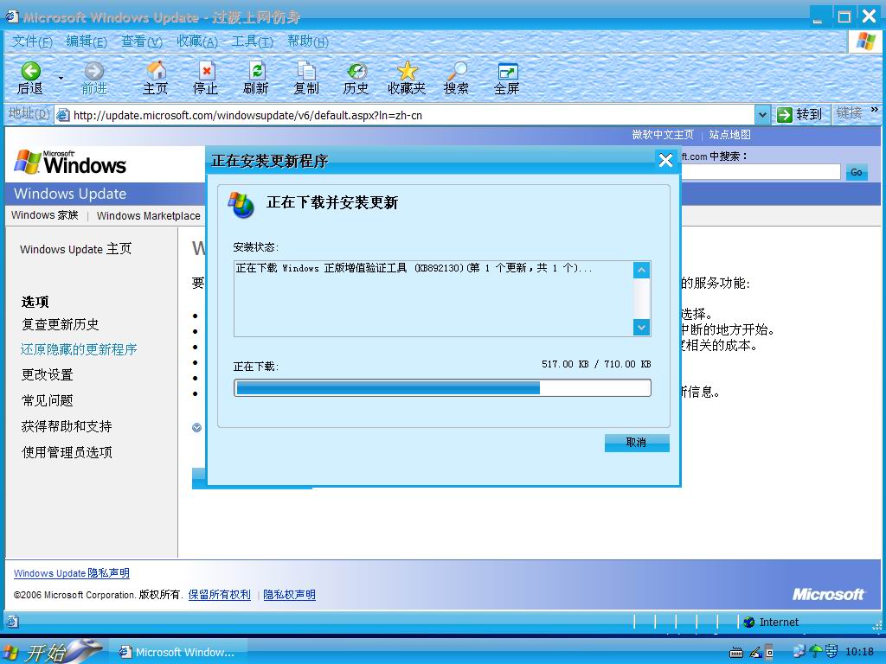Open 使用管理员选项 in sidebar
This screenshot has height=664, width=886.
(x=67, y=452)
